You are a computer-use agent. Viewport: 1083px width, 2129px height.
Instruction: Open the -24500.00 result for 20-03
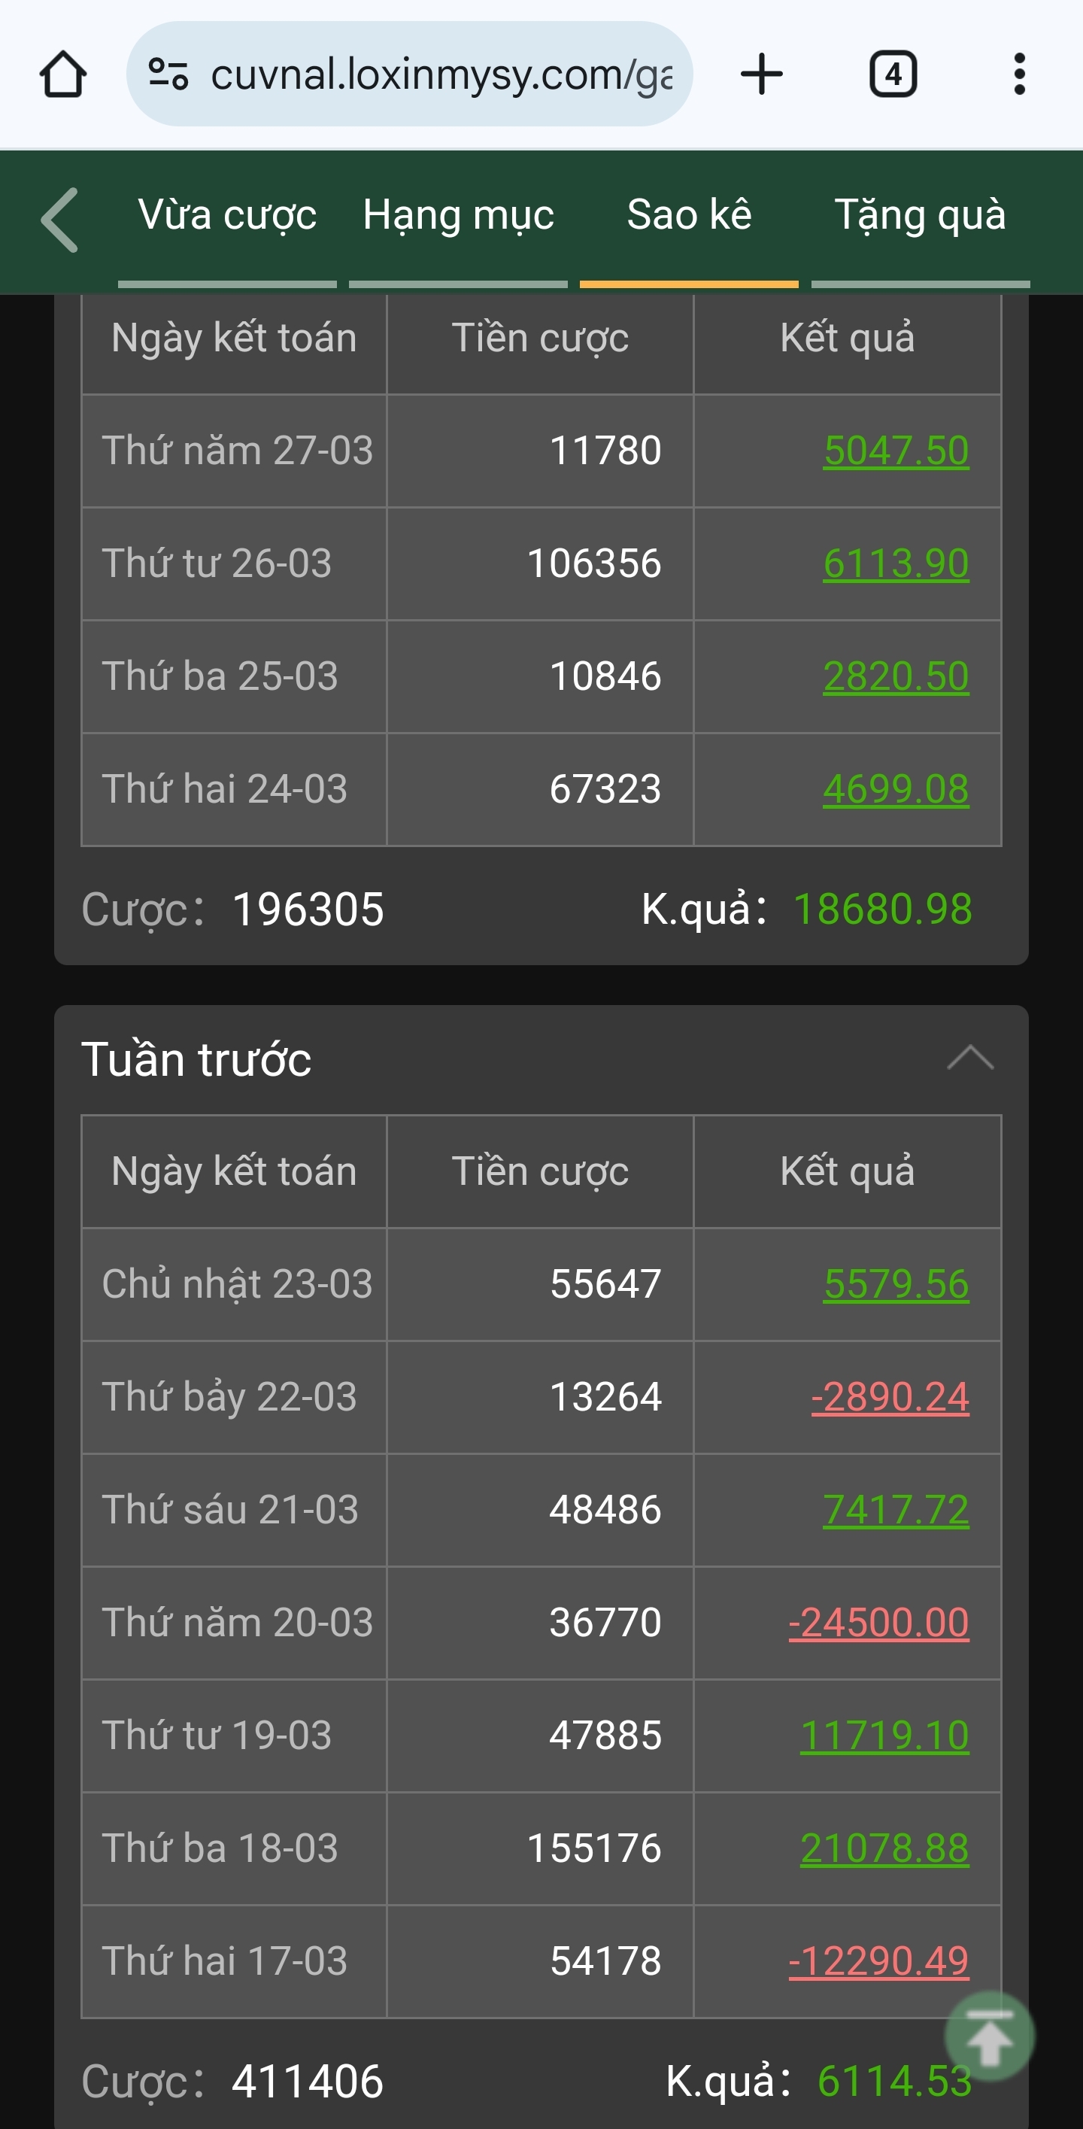pos(878,1623)
